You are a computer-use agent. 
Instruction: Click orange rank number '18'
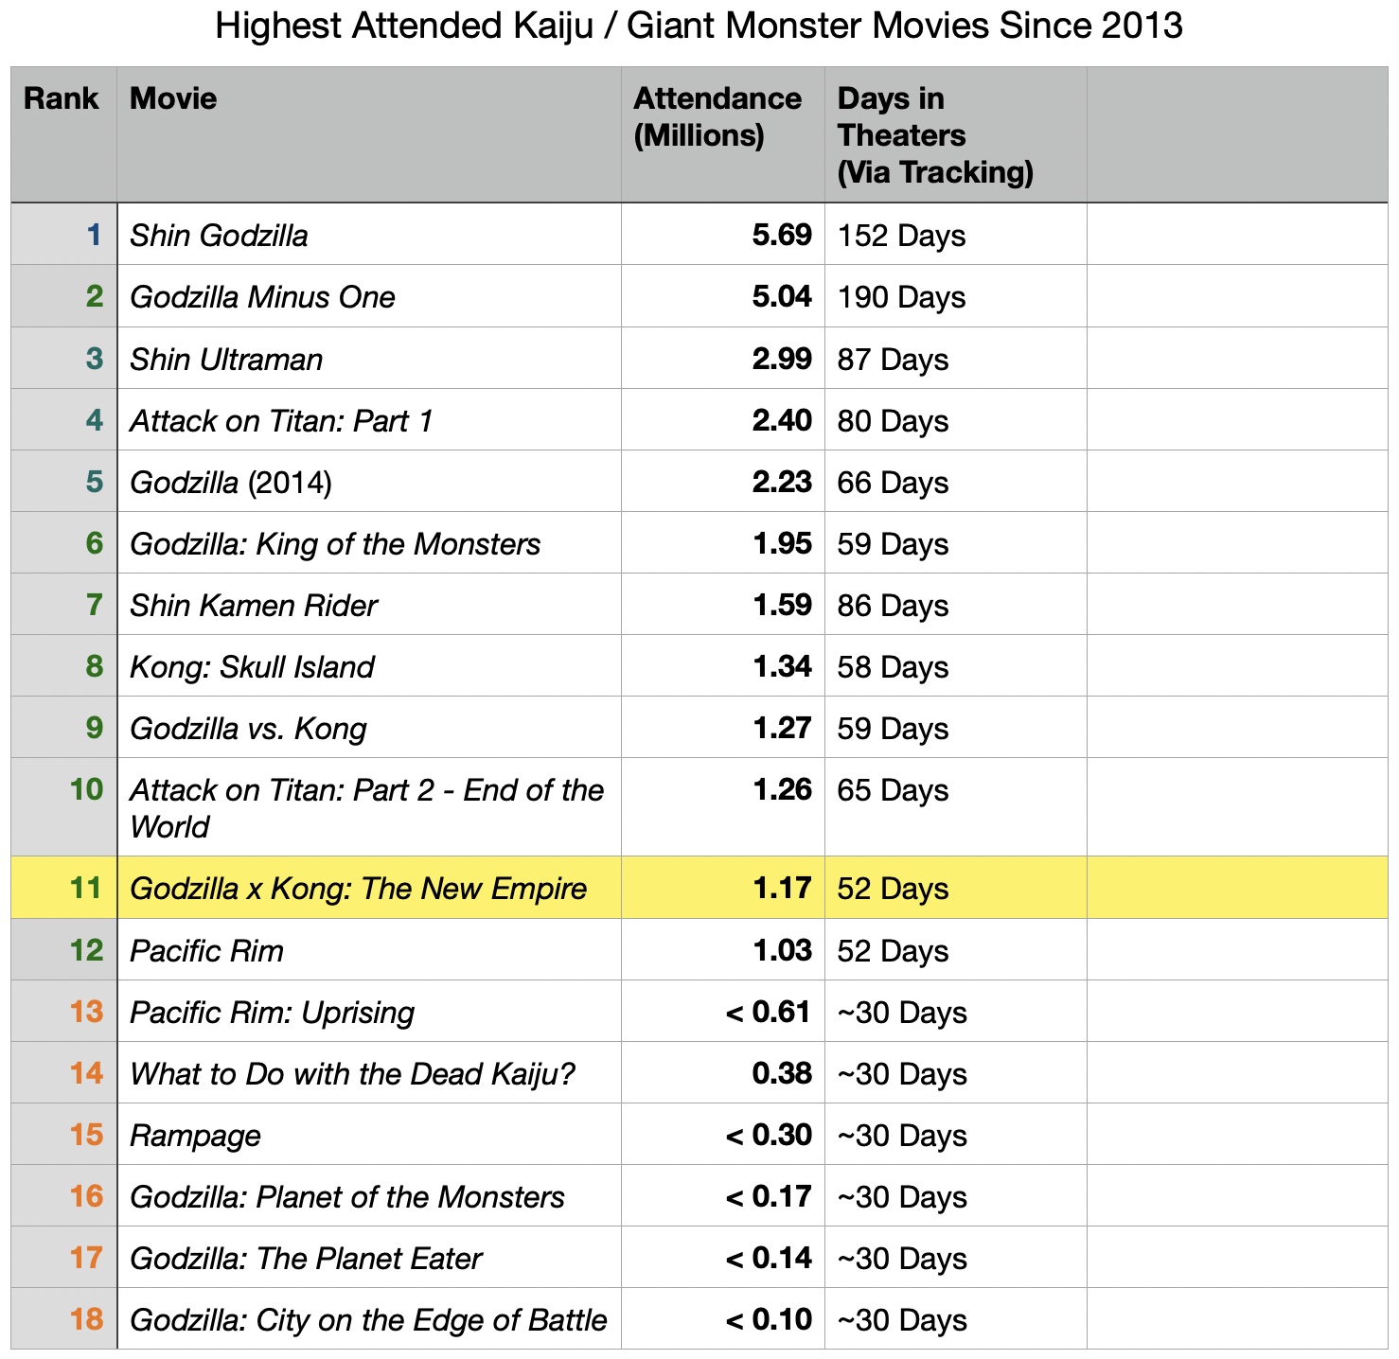86,1319
